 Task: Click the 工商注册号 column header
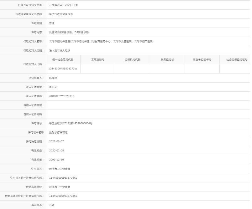click(98, 59)
